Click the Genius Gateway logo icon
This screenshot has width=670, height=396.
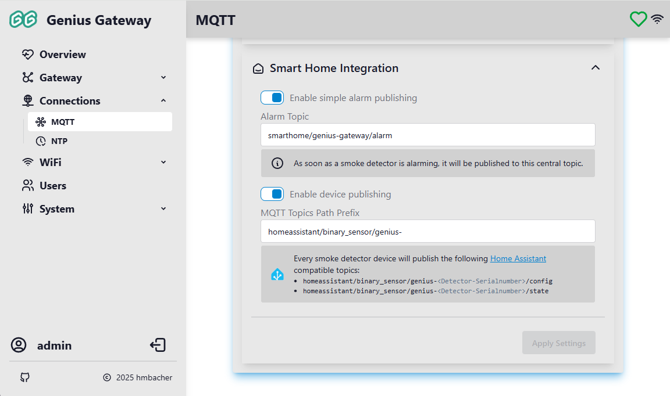coord(23,20)
